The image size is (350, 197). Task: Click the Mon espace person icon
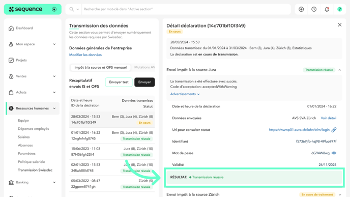point(11,44)
